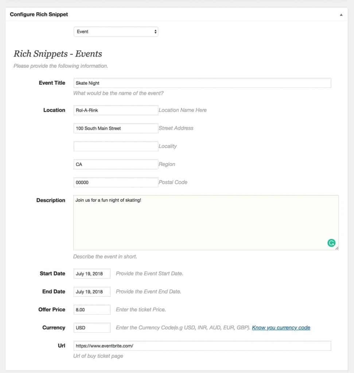Open the Event snippet type dropdown

click(116, 32)
